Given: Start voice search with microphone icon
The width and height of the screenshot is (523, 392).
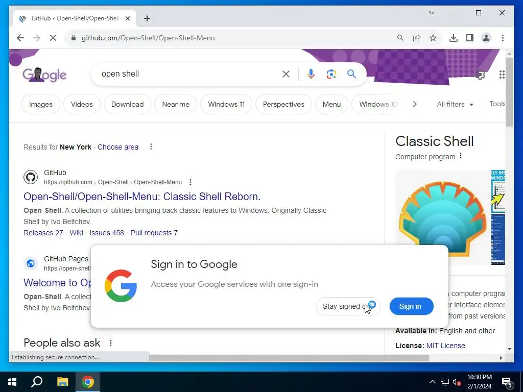Looking at the screenshot, I should [x=311, y=74].
